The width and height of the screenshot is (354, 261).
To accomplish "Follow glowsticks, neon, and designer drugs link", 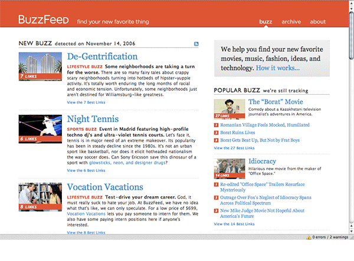I will click(x=127, y=163).
